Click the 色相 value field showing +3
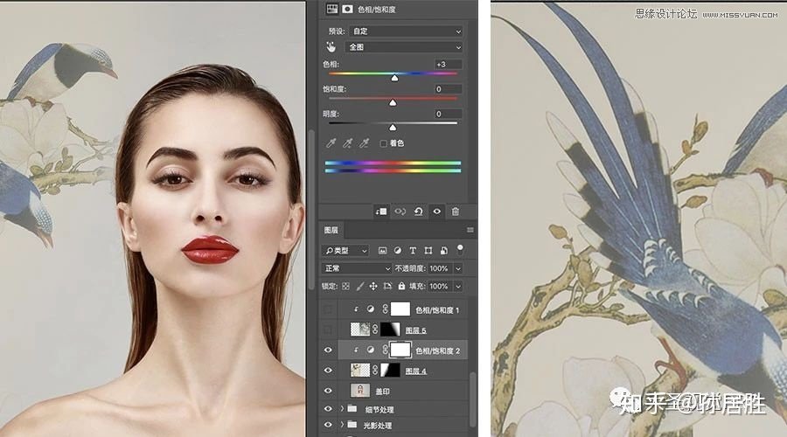This screenshot has width=787, height=437. [x=448, y=64]
